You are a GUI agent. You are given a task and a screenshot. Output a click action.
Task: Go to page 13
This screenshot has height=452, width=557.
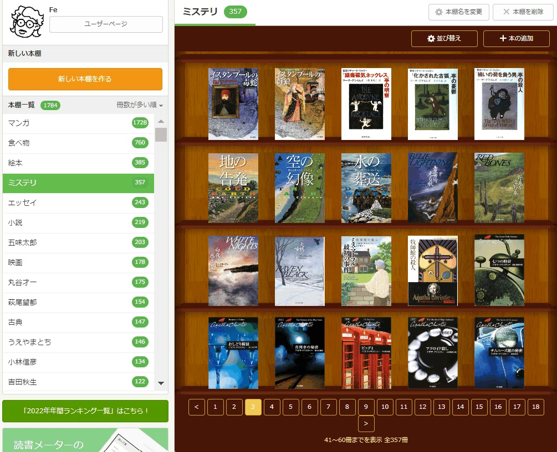442,407
